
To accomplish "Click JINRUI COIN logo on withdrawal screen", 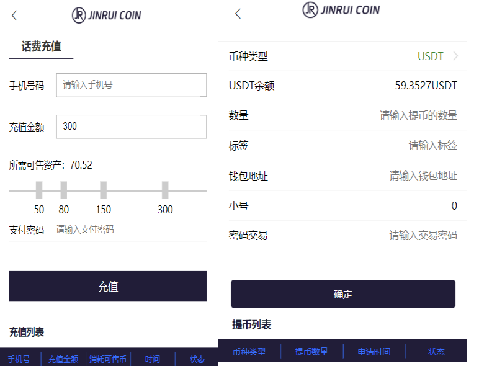I will 341,10.
